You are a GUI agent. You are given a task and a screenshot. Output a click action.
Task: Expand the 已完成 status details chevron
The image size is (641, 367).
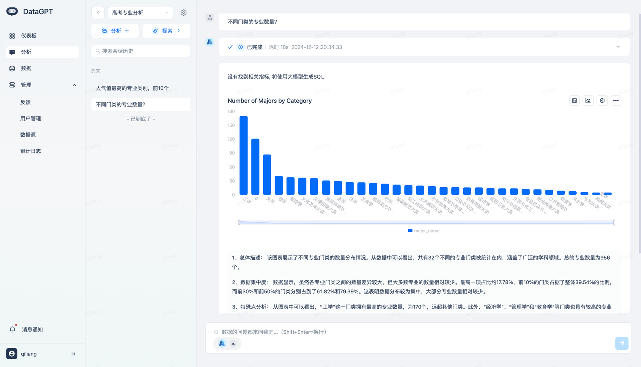pyautogui.click(x=618, y=47)
